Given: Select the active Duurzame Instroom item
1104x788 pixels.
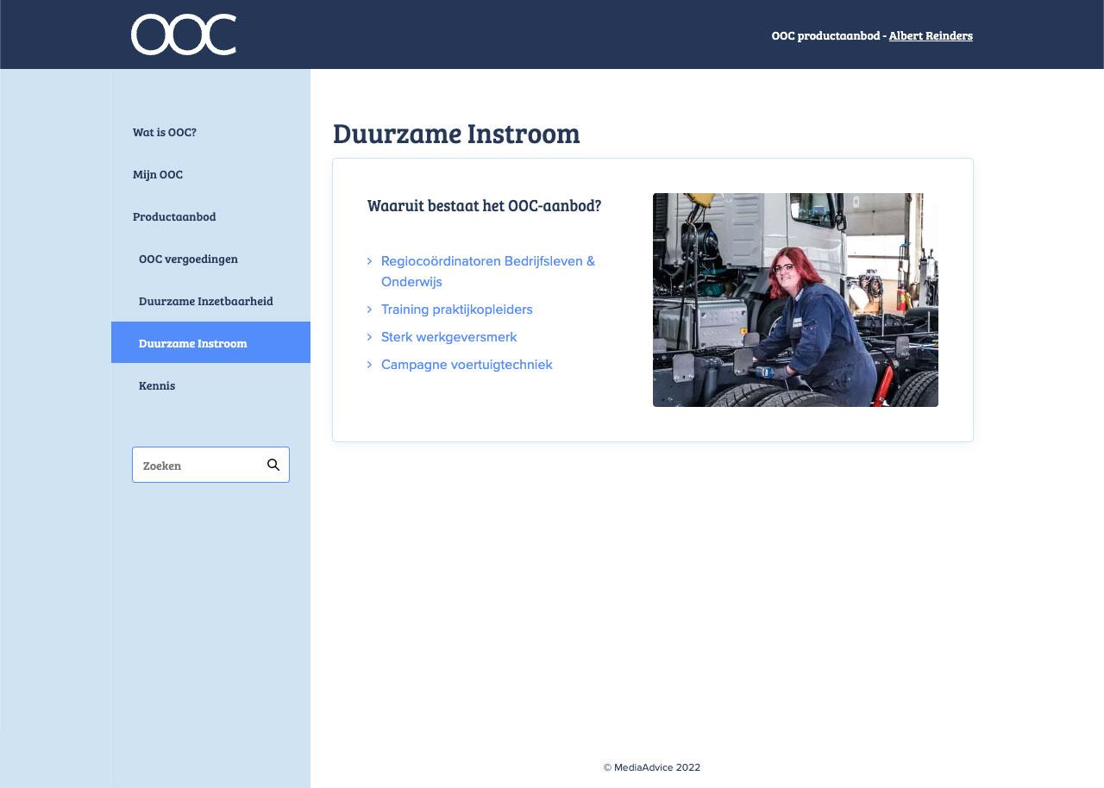Looking at the screenshot, I should tap(210, 342).
